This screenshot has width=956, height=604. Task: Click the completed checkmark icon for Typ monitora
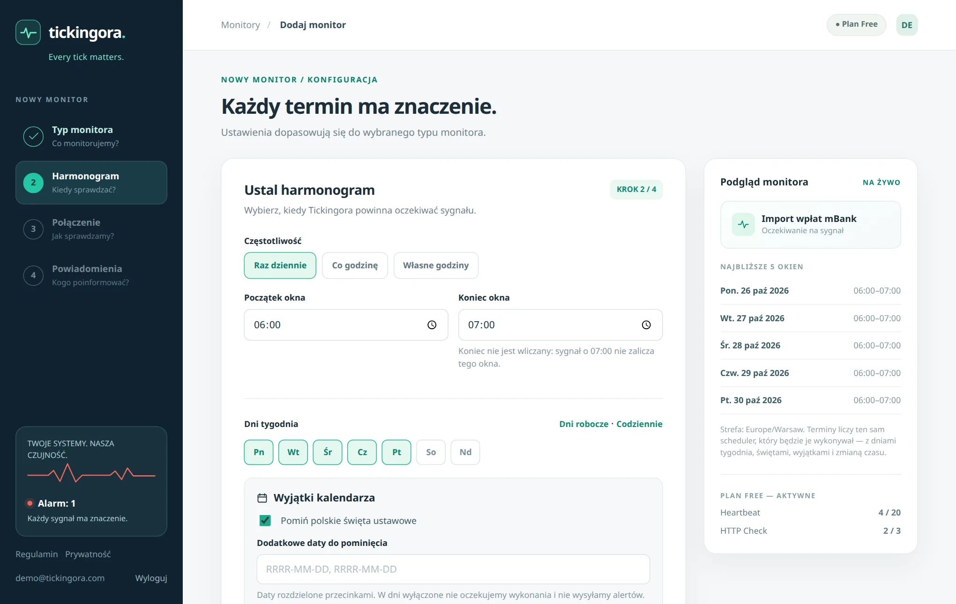[x=33, y=136]
